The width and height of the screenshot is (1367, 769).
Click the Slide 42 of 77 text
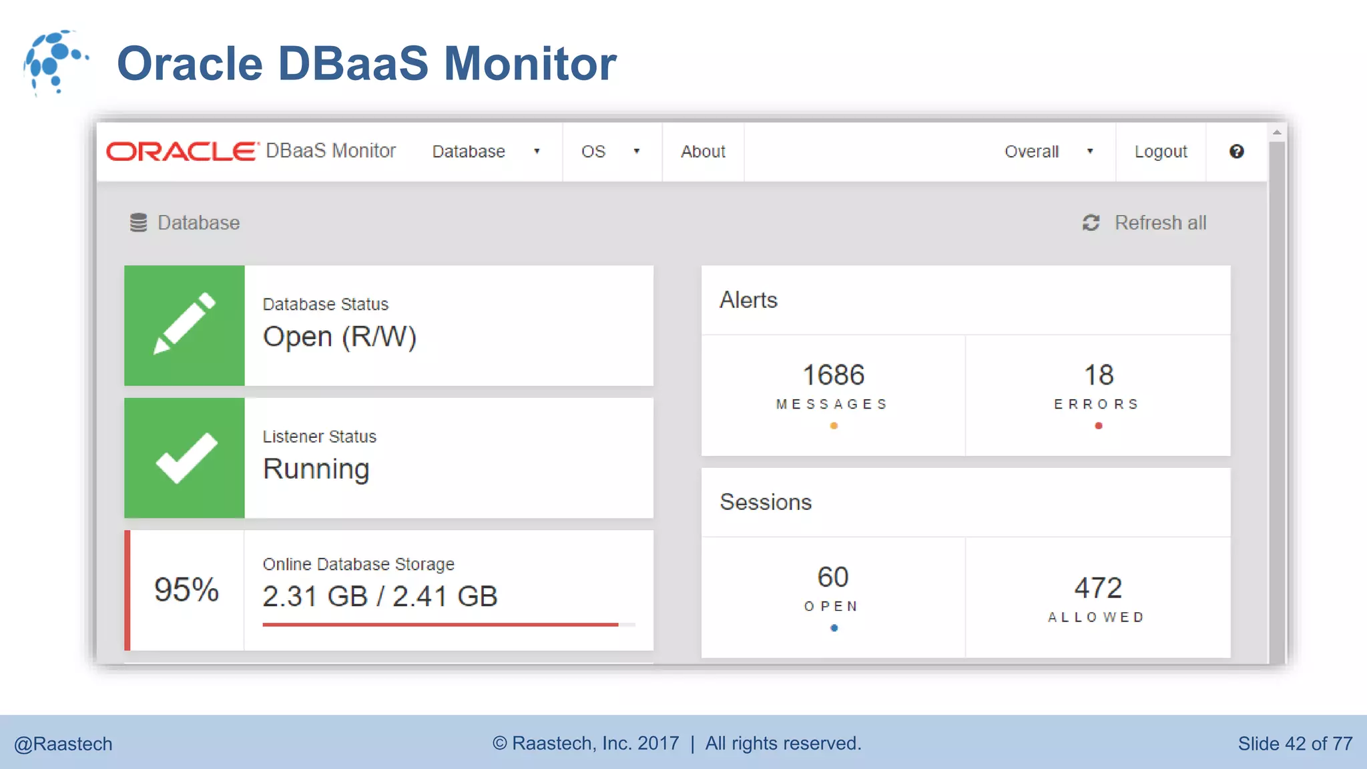click(x=1295, y=744)
